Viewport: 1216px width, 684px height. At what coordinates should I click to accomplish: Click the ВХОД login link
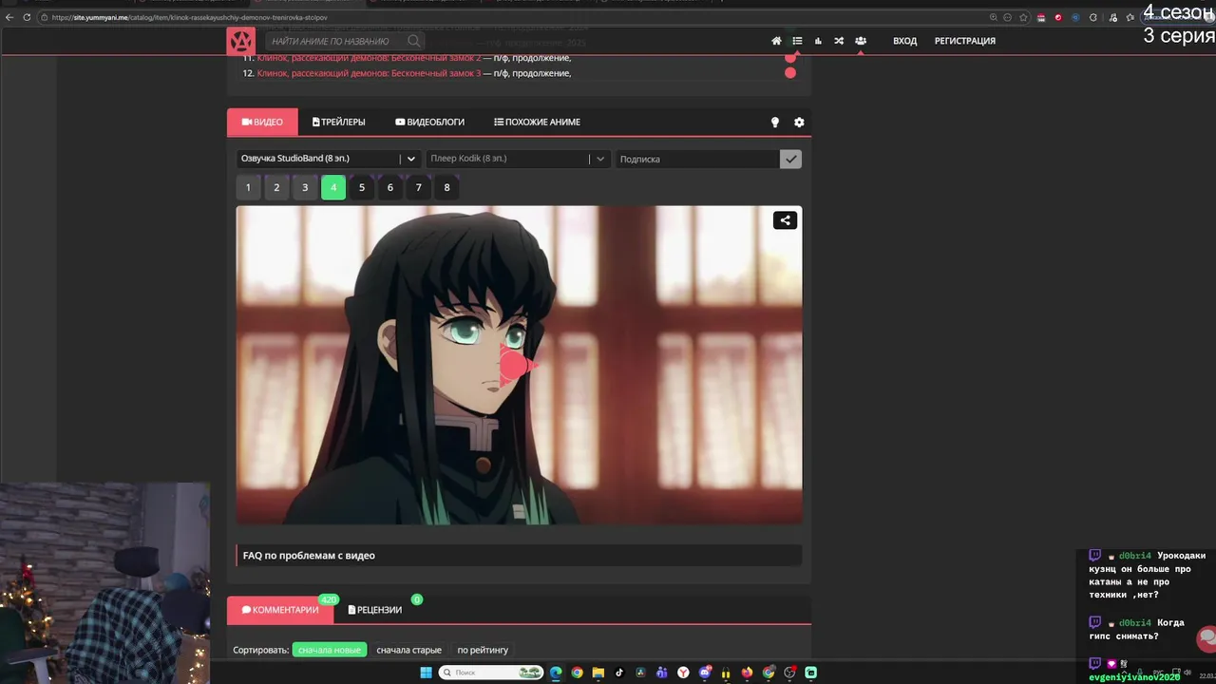(x=904, y=41)
